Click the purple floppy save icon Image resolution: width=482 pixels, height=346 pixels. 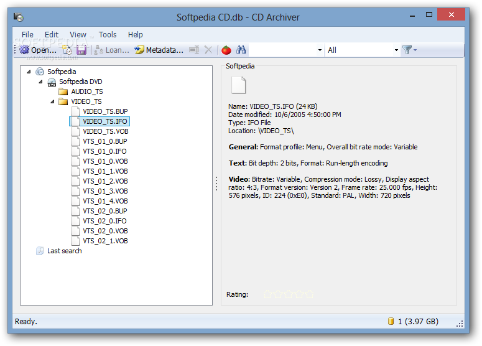81,50
